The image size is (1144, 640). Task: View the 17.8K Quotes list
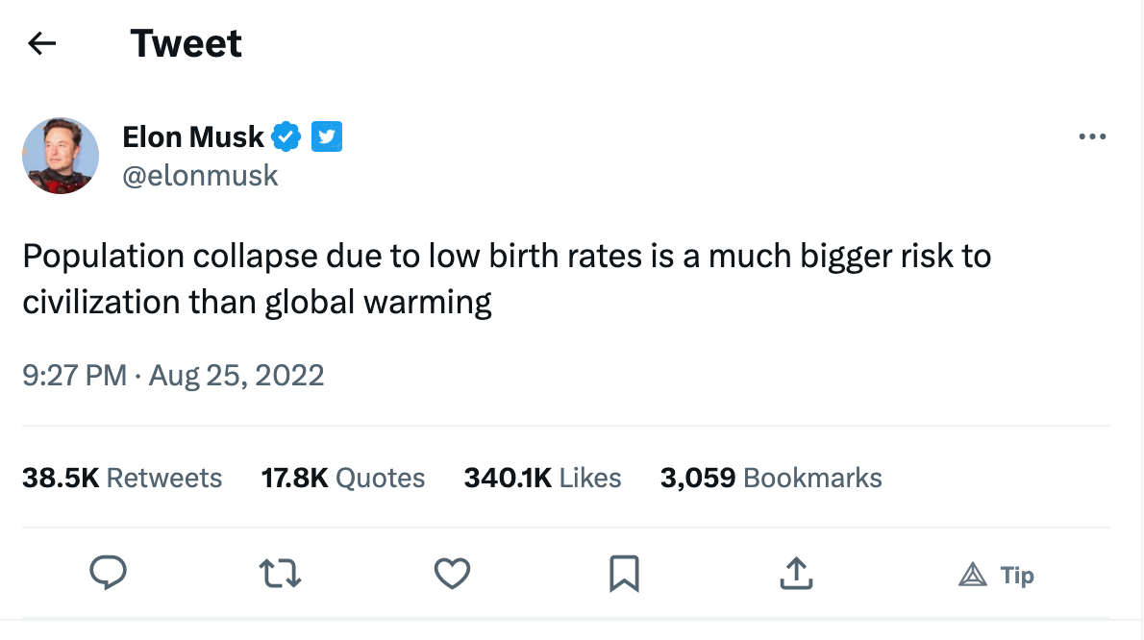tap(343, 478)
